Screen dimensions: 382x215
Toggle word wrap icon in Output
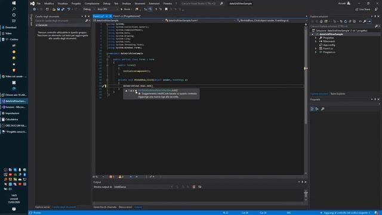200,187
